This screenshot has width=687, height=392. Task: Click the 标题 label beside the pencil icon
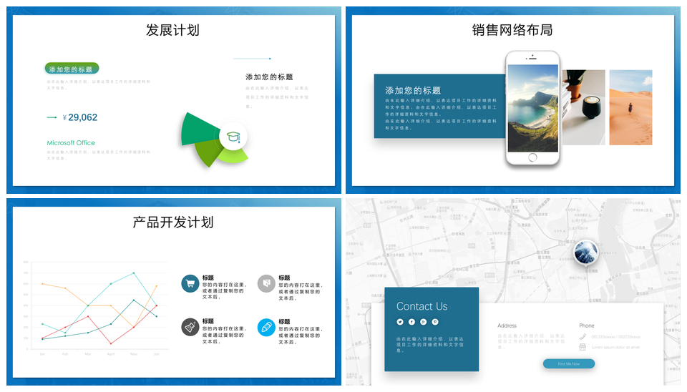coord(284,321)
